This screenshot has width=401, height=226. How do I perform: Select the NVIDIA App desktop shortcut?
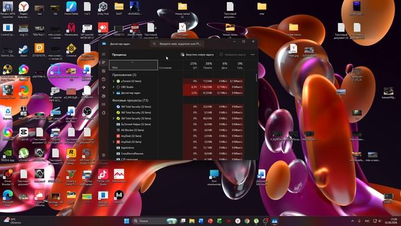tap(8, 155)
